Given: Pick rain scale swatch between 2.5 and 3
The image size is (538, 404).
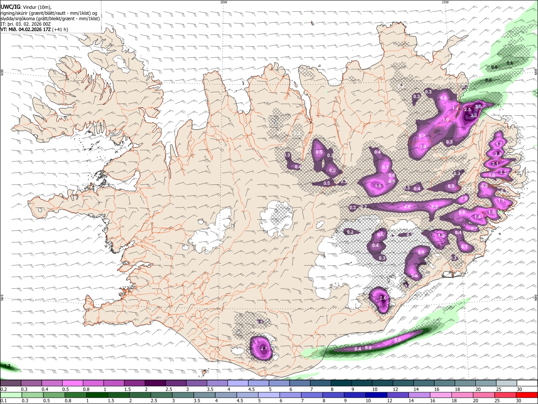Looking at the screenshot, I should tap(161, 395).
